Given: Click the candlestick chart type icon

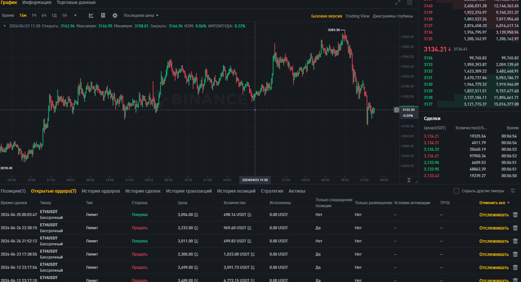Looking at the screenshot, I should pyautogui.click(x=103, y=16).
